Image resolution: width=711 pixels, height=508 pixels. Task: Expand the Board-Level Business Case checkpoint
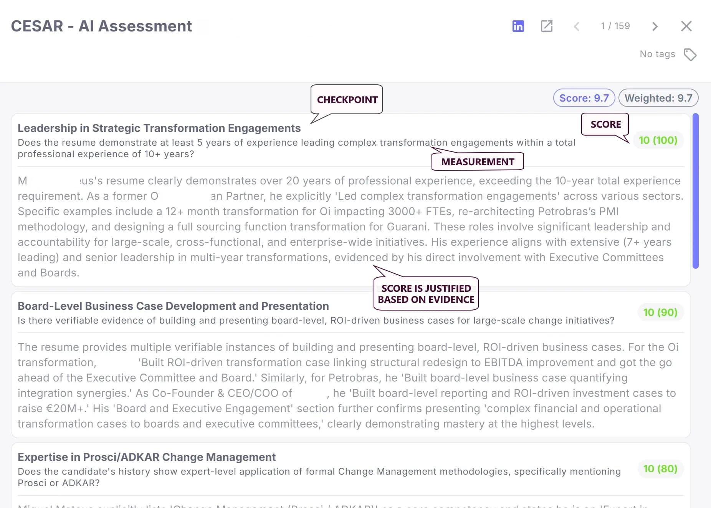(173, 306)
